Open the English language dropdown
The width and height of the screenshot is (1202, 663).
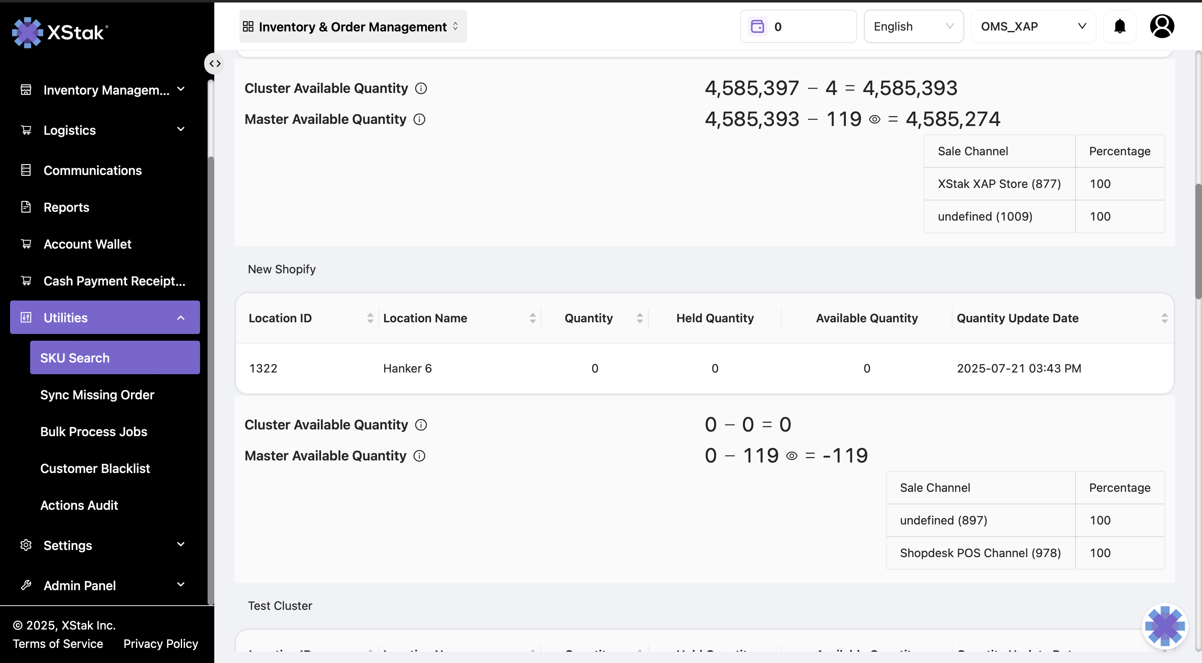[x=913, y=27]
